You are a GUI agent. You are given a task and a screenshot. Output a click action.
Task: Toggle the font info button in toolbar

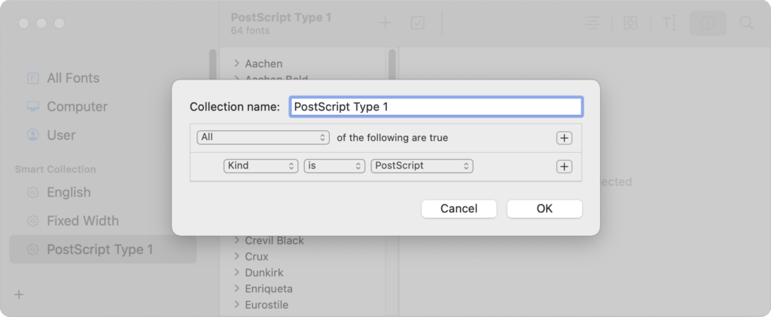click(x=708, y=23)
